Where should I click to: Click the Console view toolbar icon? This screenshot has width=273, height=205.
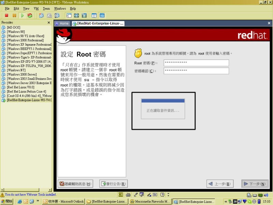[102, 15]
